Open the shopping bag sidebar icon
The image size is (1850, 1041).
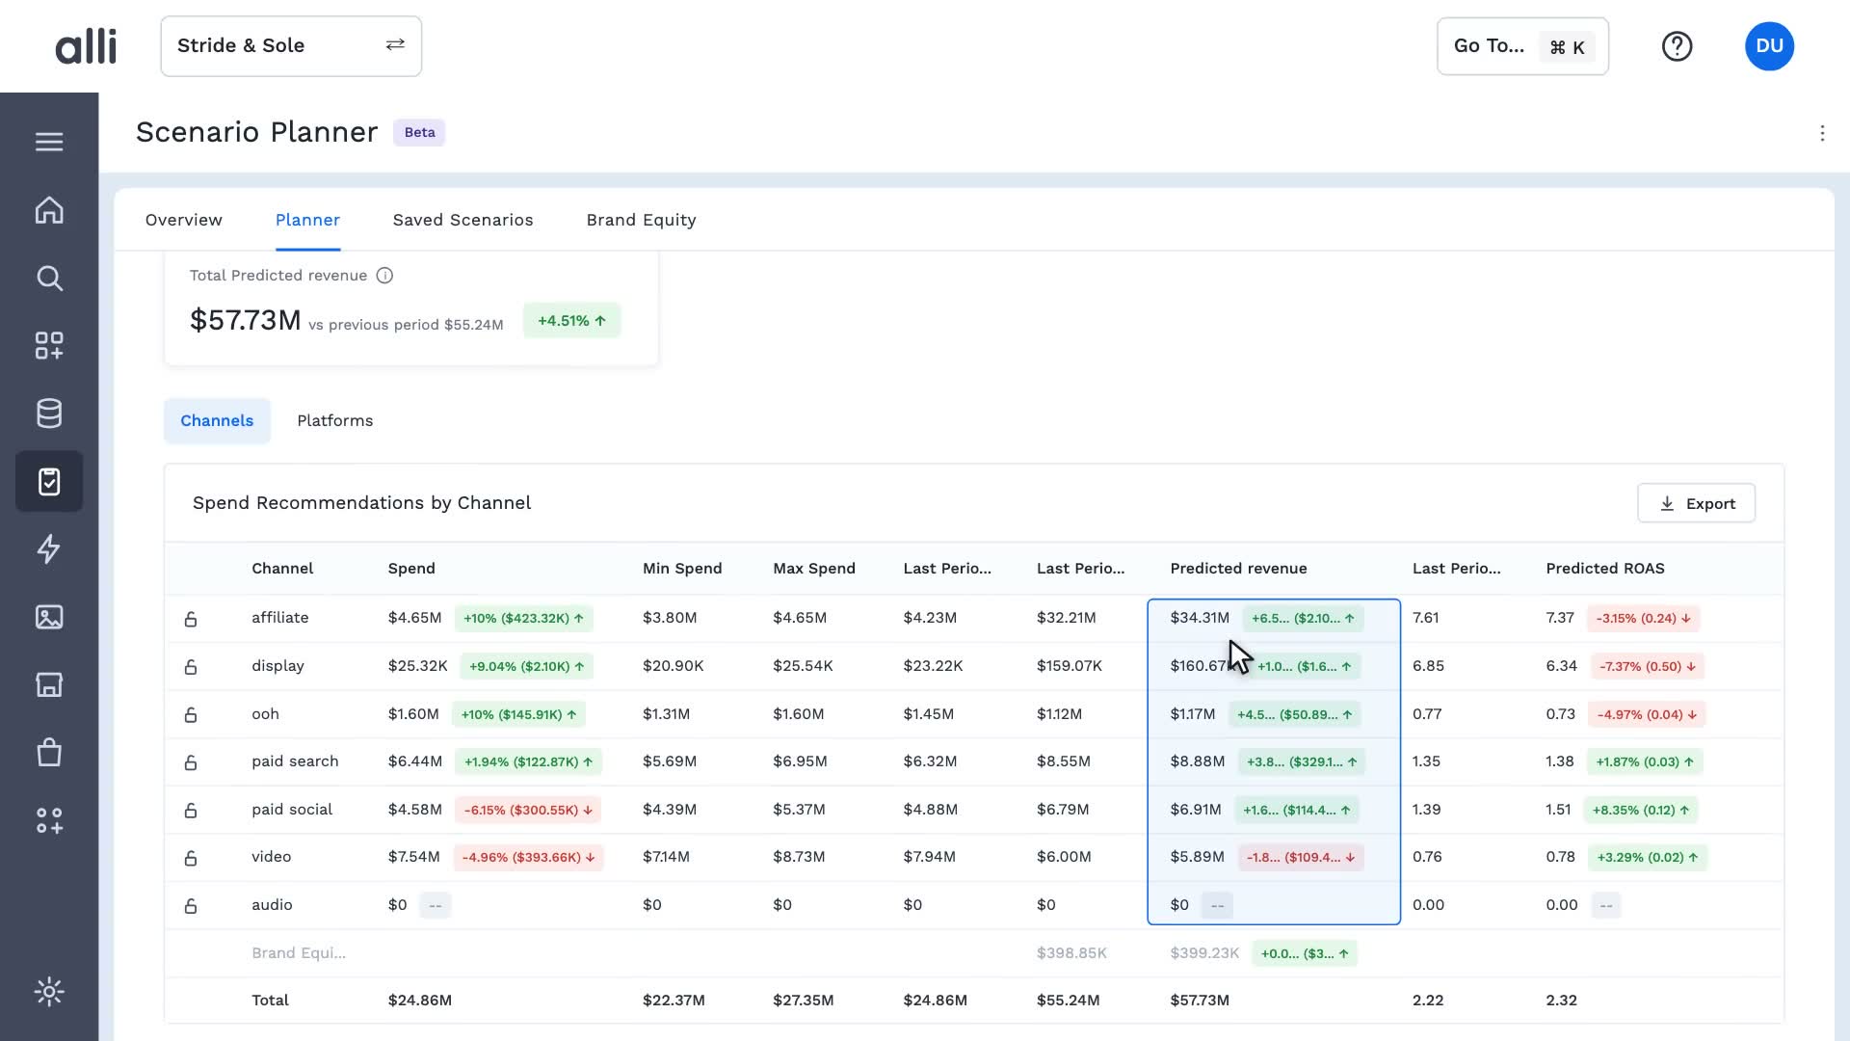coord(49,752)
